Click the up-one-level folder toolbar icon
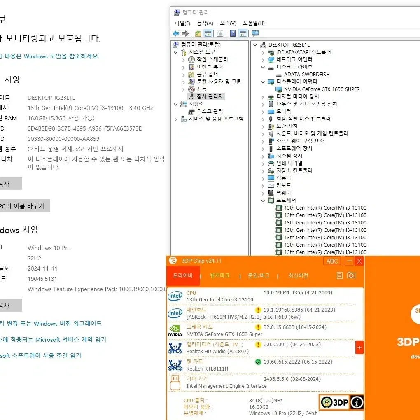This screenshot has height=420, width=420. 198,33
